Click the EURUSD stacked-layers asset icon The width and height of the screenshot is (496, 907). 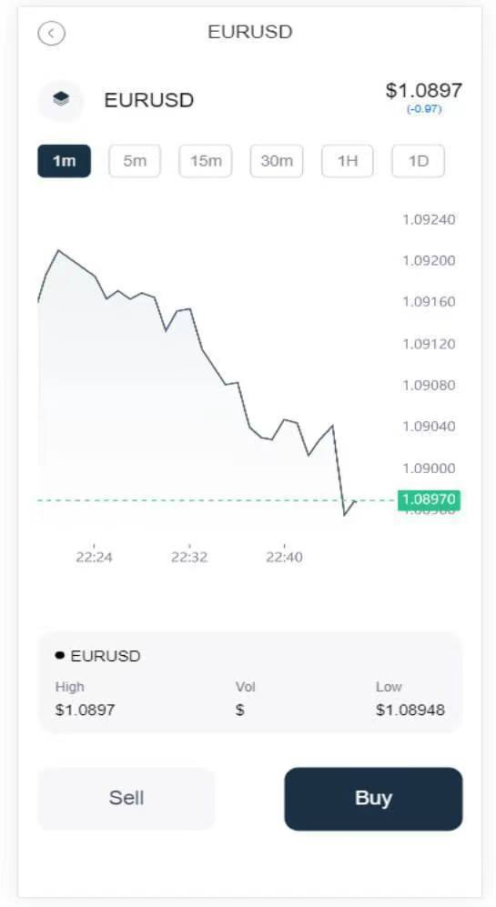[x=61, y=100]
